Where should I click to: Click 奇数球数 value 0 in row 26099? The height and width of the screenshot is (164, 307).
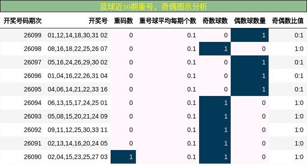[x=226, y=35]
